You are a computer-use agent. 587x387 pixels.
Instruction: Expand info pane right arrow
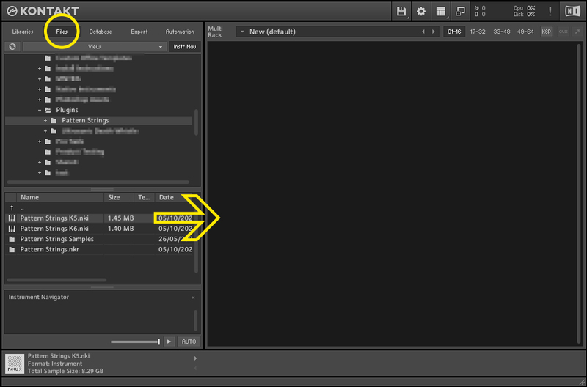[195, 358]
